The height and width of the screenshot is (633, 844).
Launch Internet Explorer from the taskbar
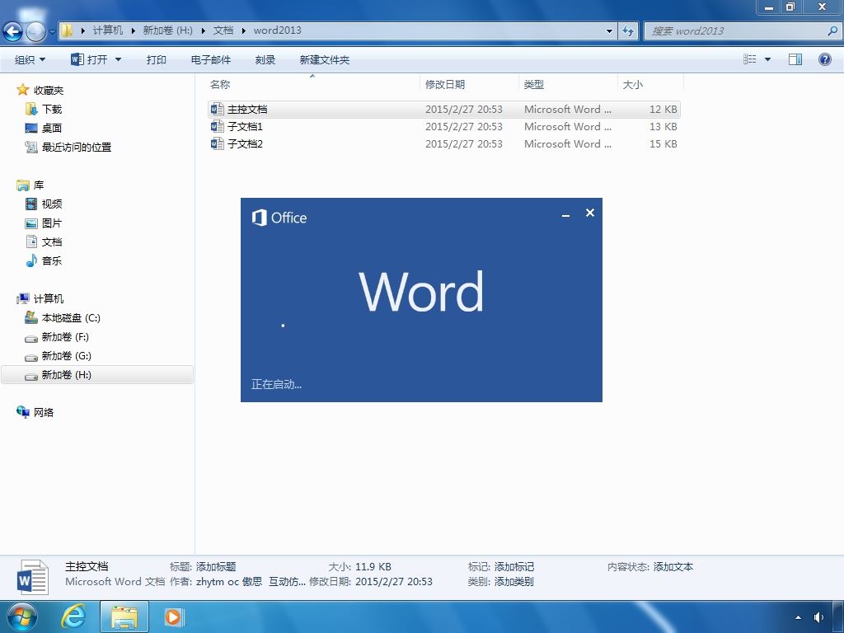[x=73, y=617]
